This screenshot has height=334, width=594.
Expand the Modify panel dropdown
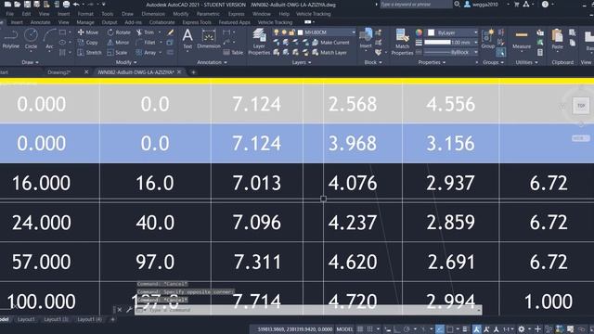pyautogui.click(x=126, y=62)
